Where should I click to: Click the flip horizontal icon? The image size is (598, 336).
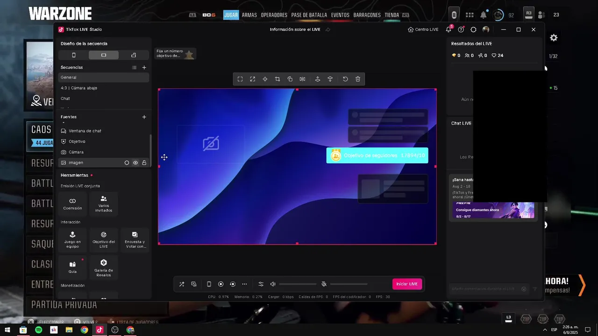[302, 79]
